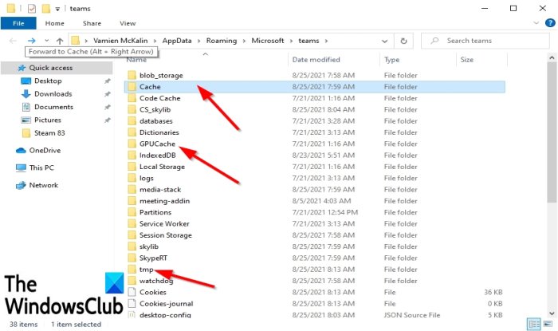Click the AppData breadcrumb segment
Viewport: 558px width, 331px height.
(x=177, y=41)
